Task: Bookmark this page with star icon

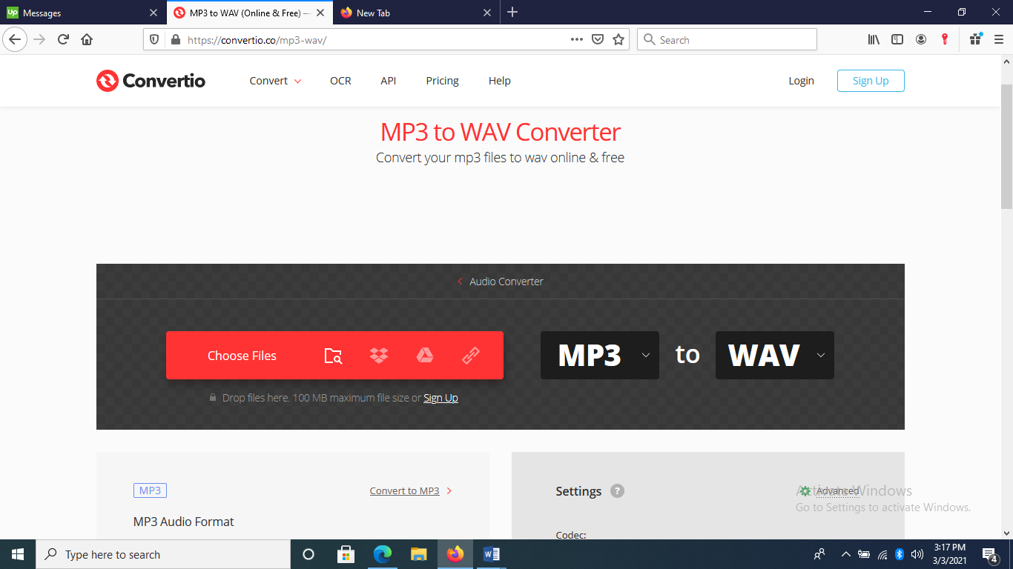Action: coord(618,39)
